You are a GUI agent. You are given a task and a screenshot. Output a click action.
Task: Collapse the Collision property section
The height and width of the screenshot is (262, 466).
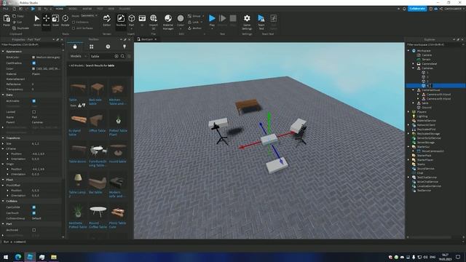click(x=3, y=201)
